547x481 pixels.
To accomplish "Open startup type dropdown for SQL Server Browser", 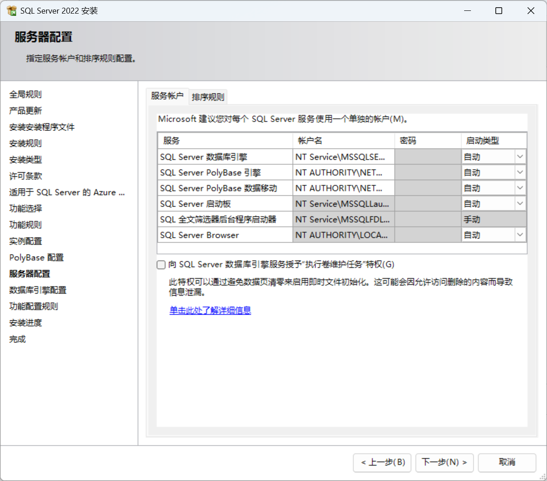I will [x=520, y=235].
